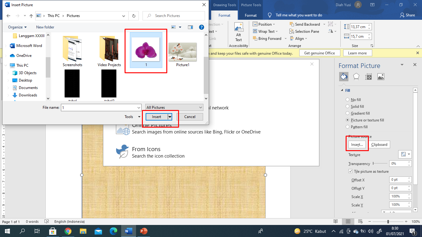Open Drawing Tools Format tab

[224, 15]
